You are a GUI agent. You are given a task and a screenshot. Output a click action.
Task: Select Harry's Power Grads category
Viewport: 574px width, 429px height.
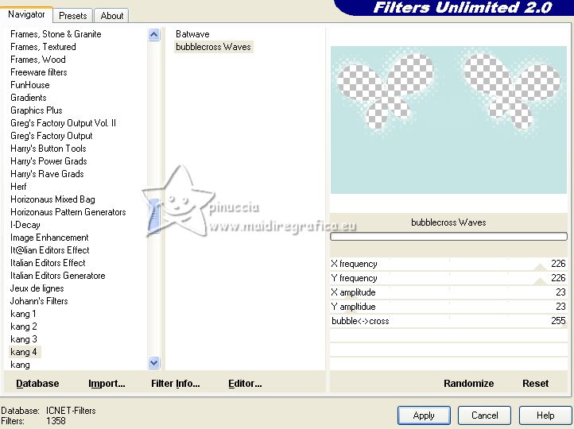[x=48, y=161]
